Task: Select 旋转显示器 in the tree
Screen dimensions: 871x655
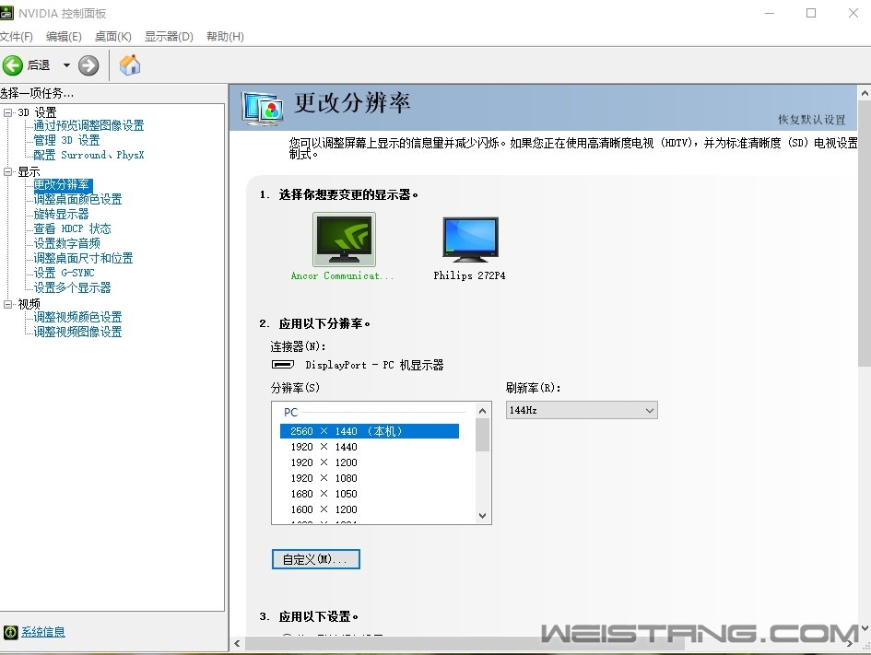Action: 61,214
